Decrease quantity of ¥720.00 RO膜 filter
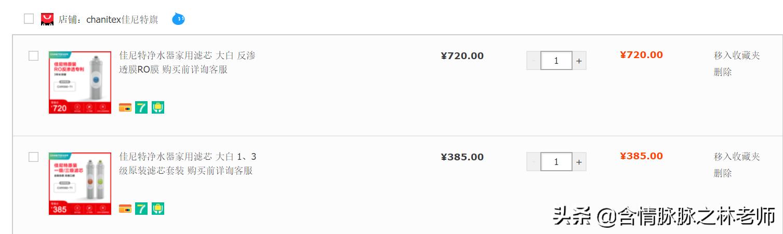 (x=533, y=61)
